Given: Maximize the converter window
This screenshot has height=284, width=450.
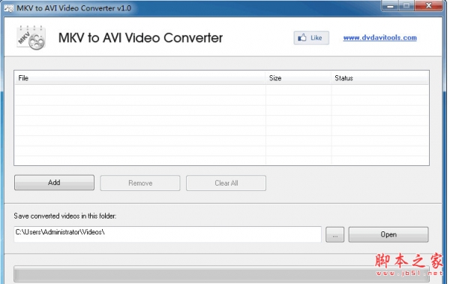Looking at the screenshot, I should point(406,5).
